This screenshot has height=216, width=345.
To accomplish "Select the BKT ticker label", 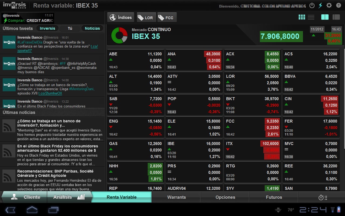I will (x=230, y=99).
